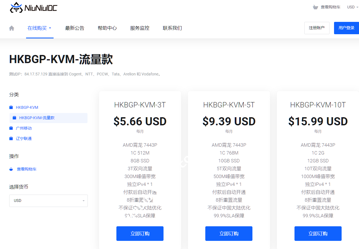Click the 注册账户 button
The width and height of the screenshot is (359, 249).
[x=317, y=28]
